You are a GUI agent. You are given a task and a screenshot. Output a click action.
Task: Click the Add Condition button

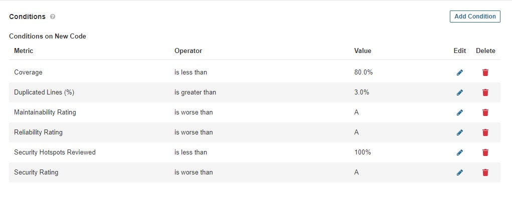click(x=475, y=16)
